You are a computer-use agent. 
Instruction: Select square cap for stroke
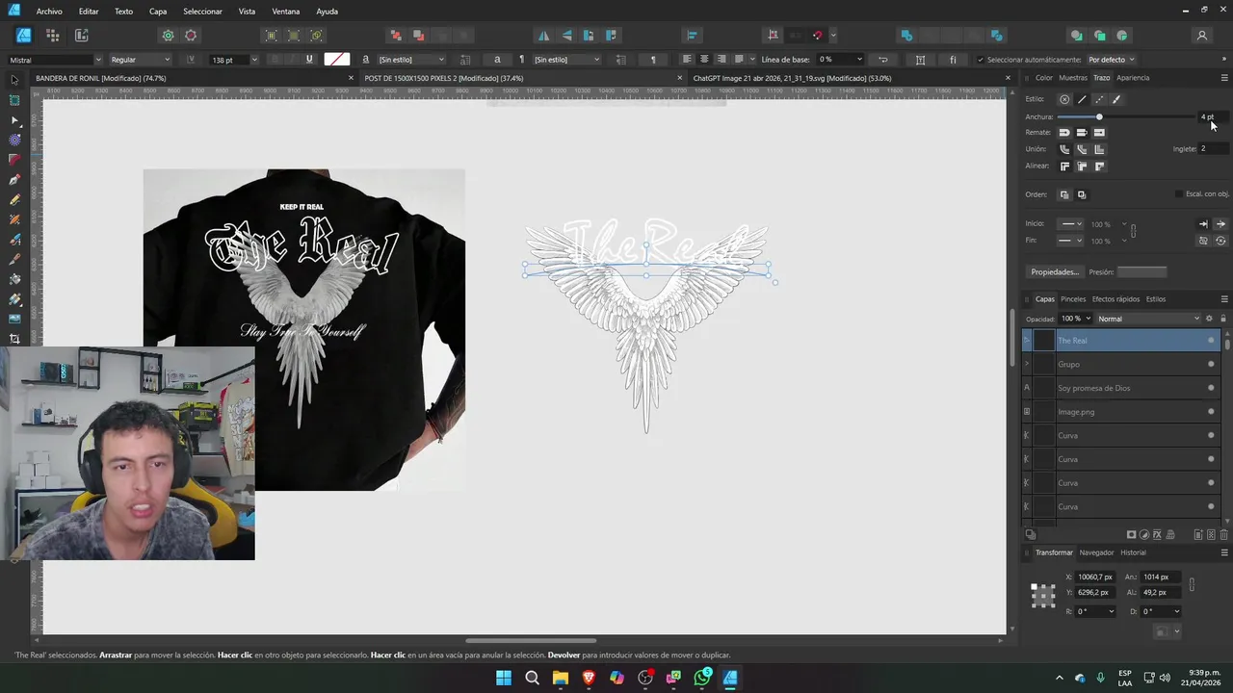click(x=1099, y=132)
